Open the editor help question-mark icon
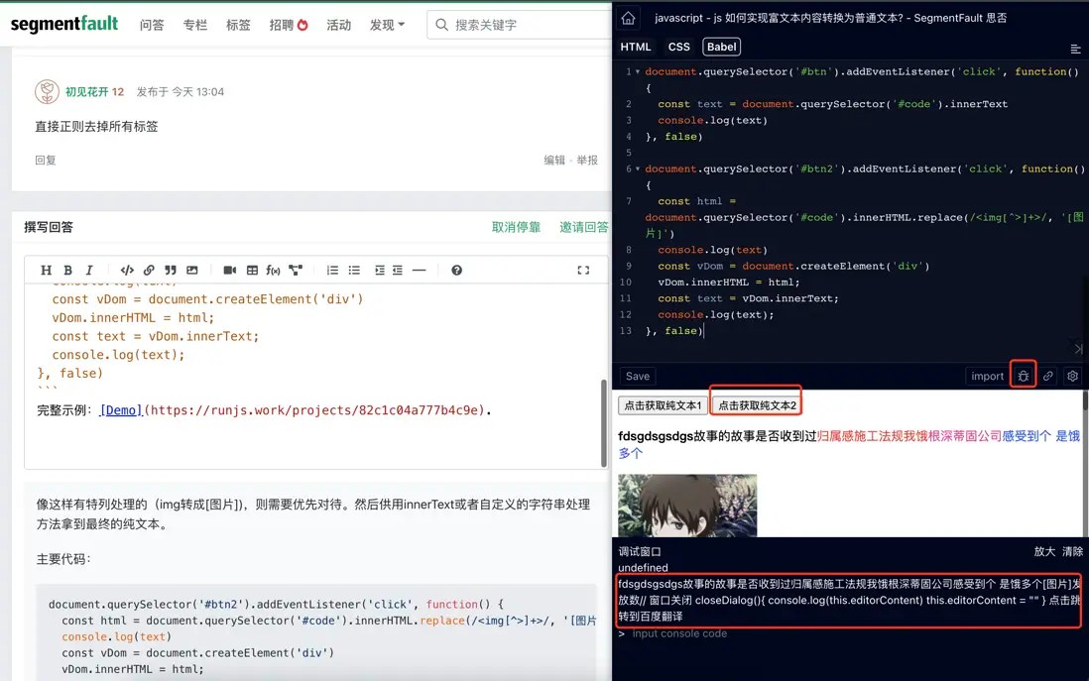 click(456, 270)
